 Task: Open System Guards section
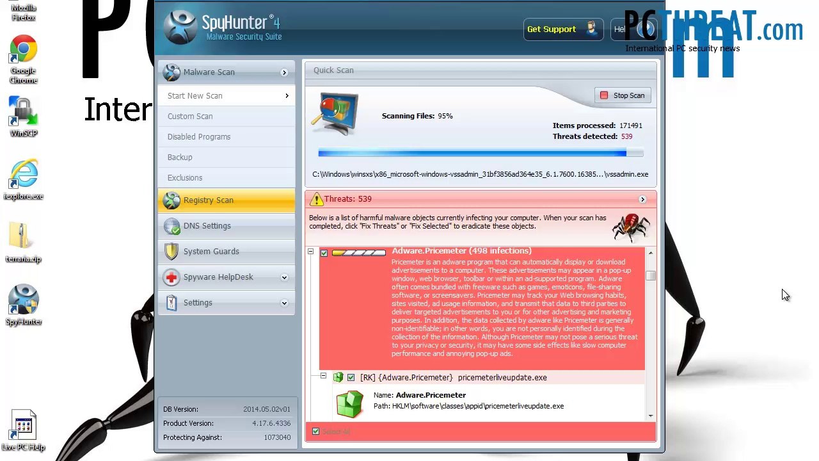click(227, 252)
